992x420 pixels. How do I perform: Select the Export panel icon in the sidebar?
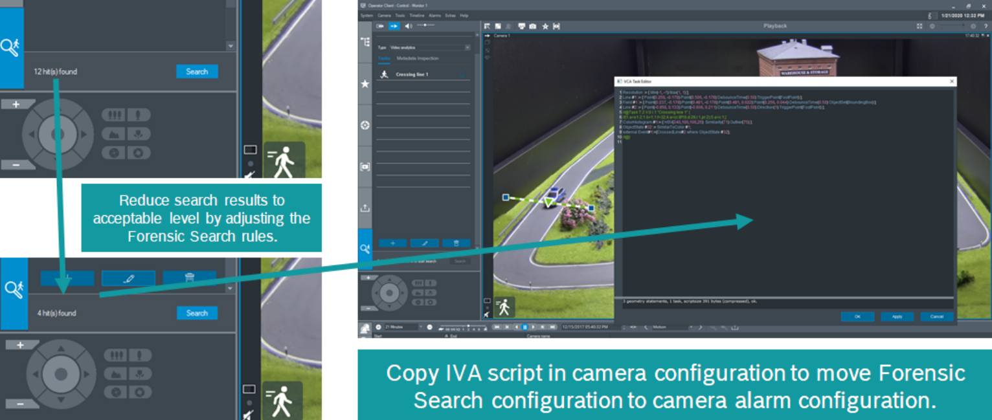click(364, 209)
